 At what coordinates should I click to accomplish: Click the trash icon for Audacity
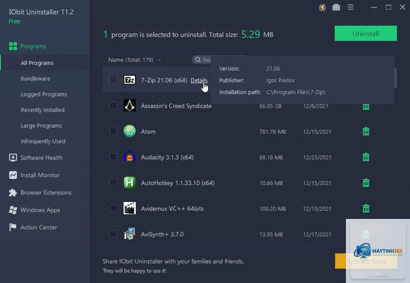[x=366, y=157]
